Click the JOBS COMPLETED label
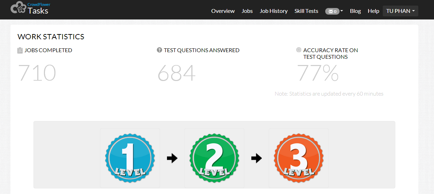Image resolution: width=434 pixels, height=194 pixels. click(48, 50)
